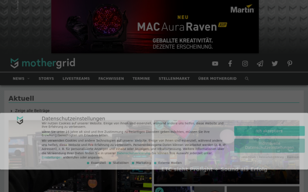Image resolution: width=308 pixels, height=192 pixels.
Task: Open the STELLENMARKT menu item
Action: pyautogui.click(x=174, y=78)
